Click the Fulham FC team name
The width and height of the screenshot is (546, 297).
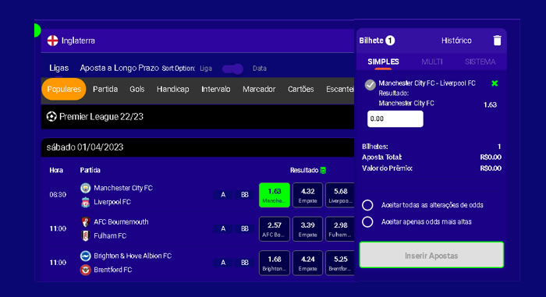coord(110,235)
